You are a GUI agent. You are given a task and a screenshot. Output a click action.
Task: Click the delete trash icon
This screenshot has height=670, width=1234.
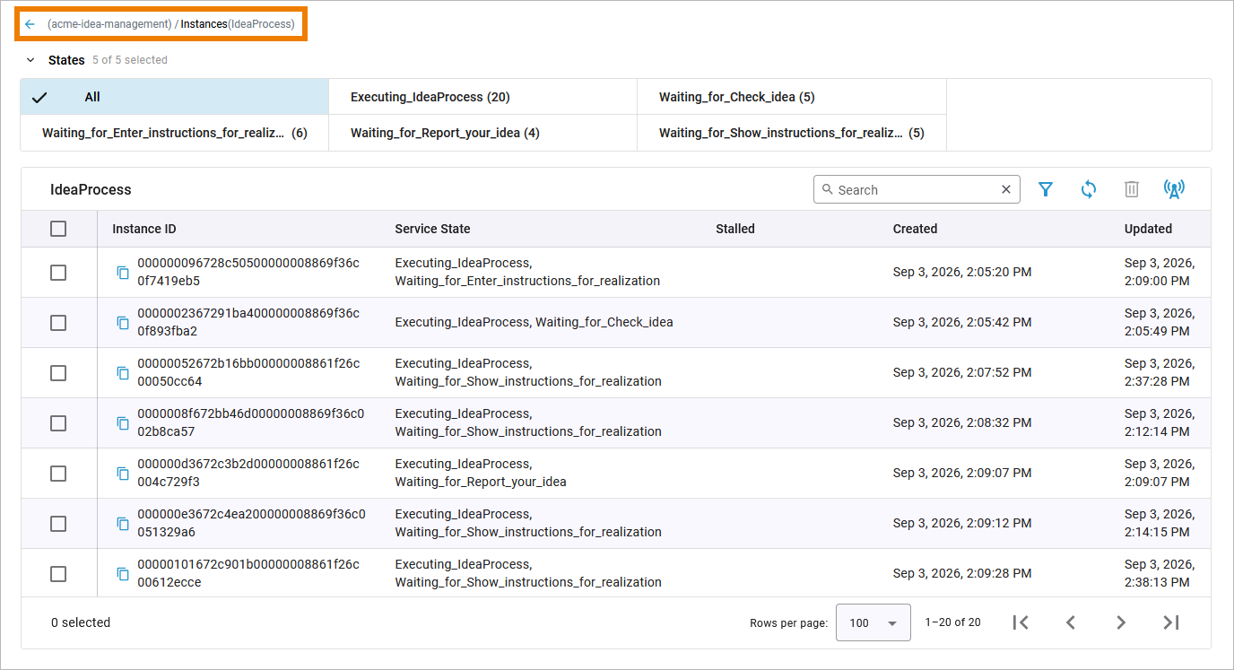(1132, 189)
